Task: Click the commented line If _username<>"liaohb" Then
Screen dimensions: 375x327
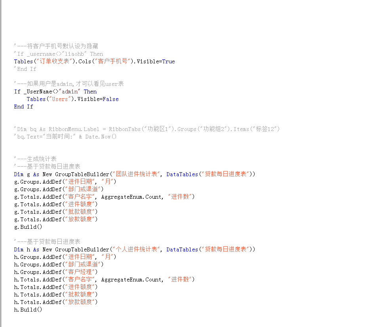Action: 59,54
